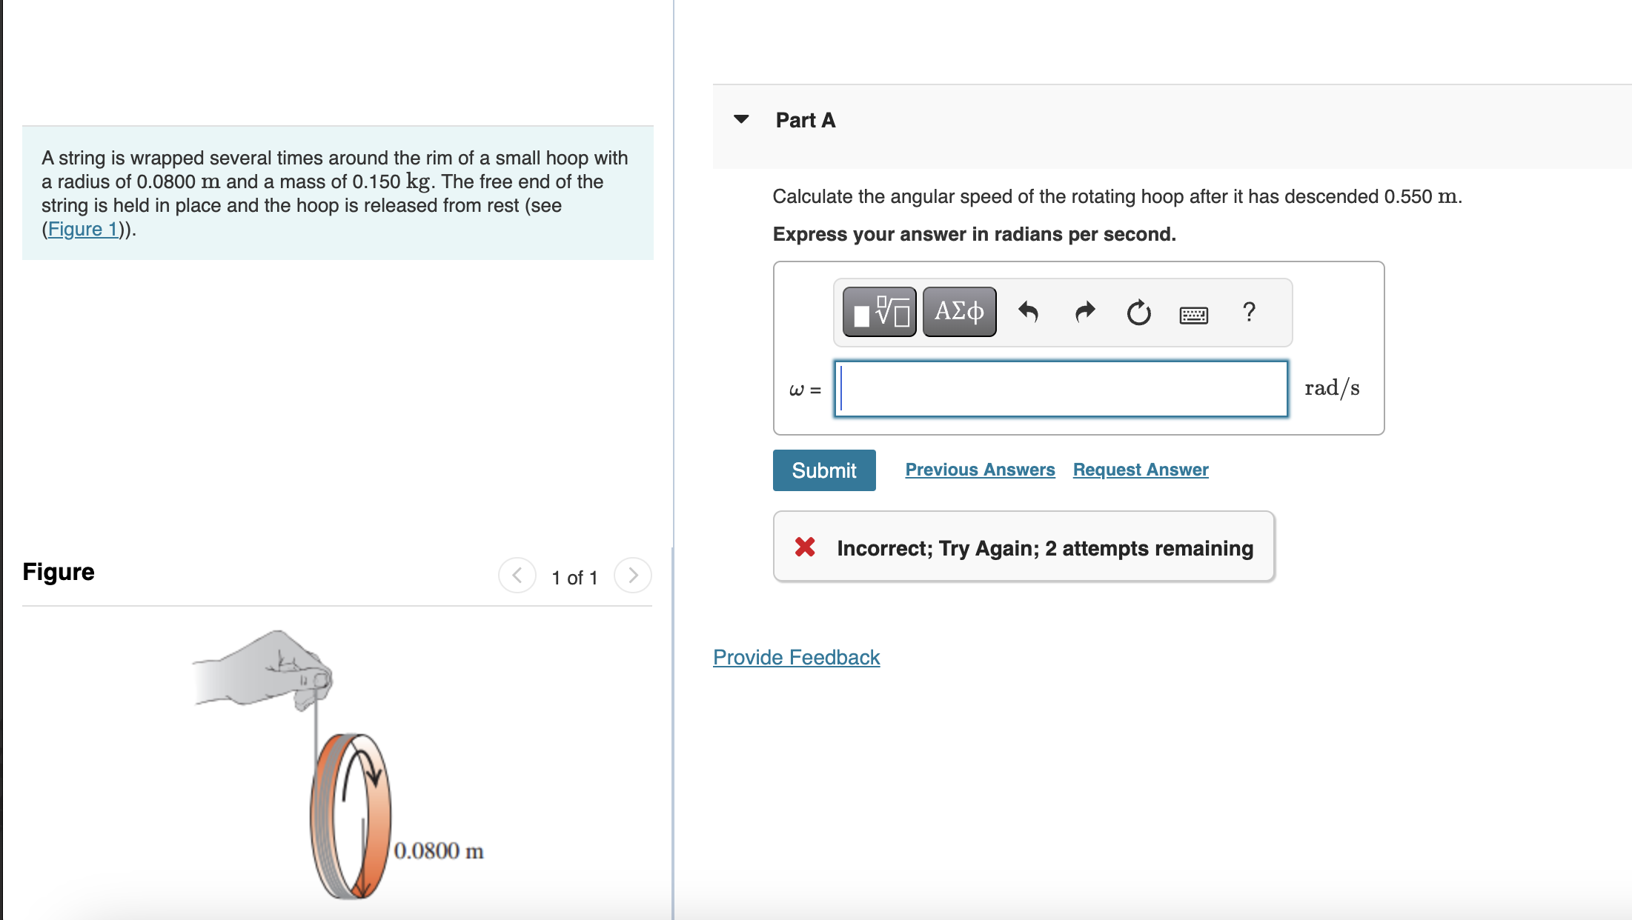Click the 1 of 1 page indicator
The width and height of the screenshot is (1632, 920).
[x=574, y=577]
